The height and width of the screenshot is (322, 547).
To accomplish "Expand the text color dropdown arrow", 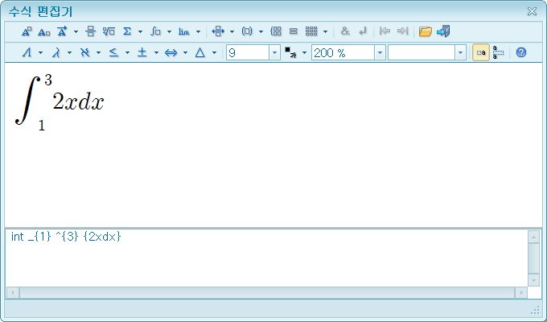I will point(304,53).
